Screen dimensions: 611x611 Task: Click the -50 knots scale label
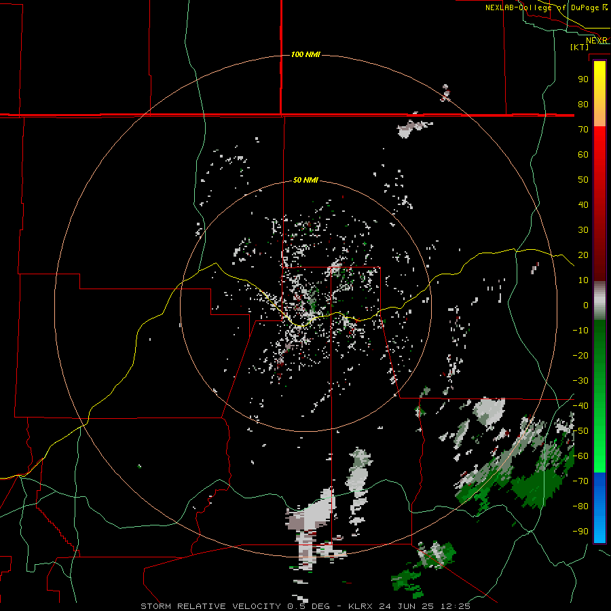click(580, 431)
